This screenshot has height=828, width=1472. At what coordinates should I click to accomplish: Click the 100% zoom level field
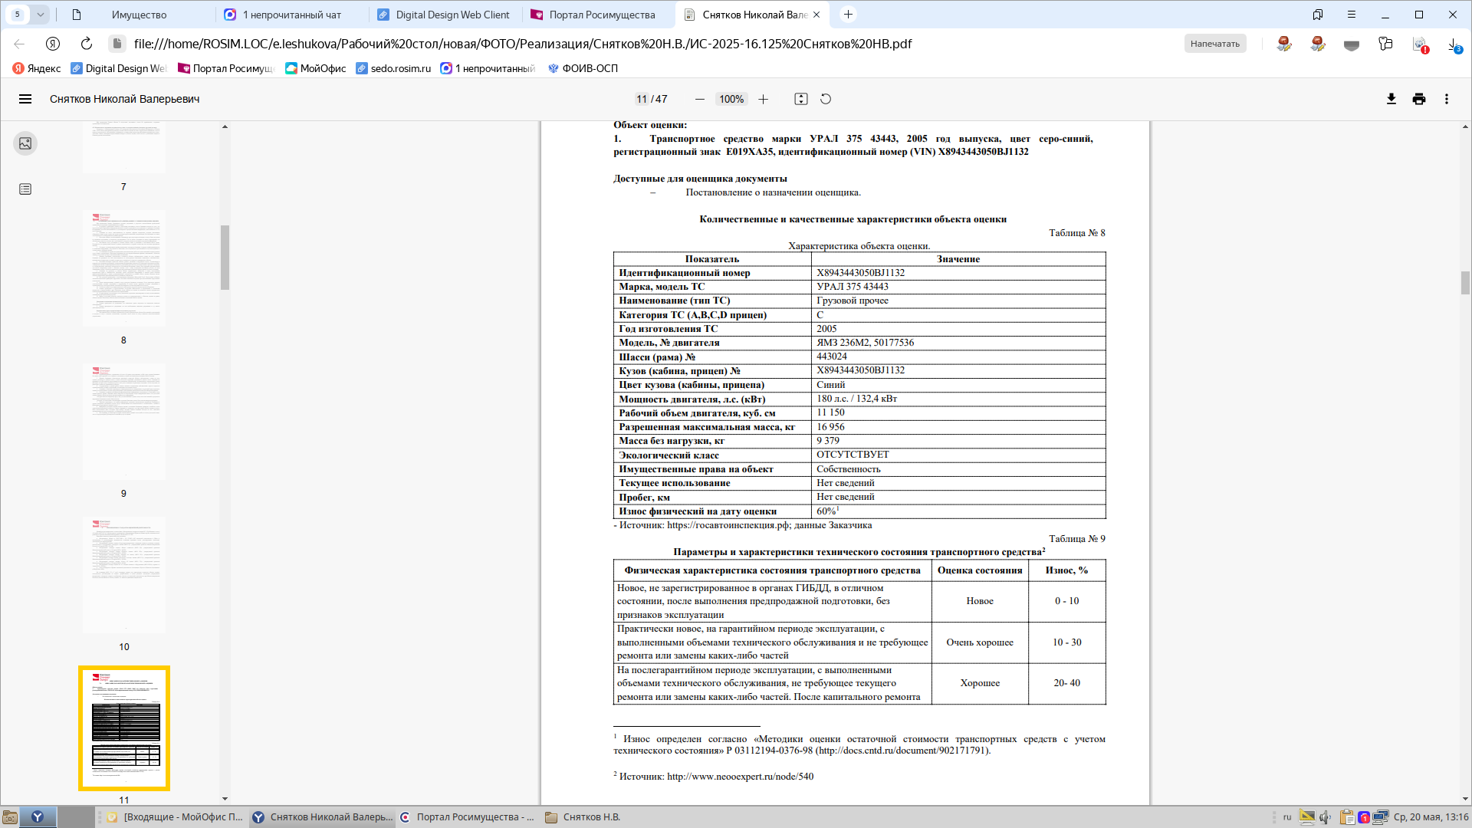(x=731, y=99)
